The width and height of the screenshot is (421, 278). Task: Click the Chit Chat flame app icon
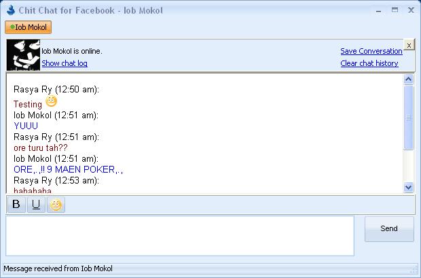pyautogui.click(x=10, y=10)
